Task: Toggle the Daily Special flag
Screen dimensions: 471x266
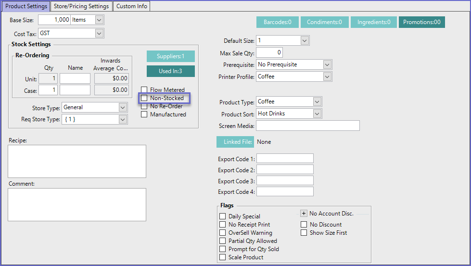Action: (222, 216)
